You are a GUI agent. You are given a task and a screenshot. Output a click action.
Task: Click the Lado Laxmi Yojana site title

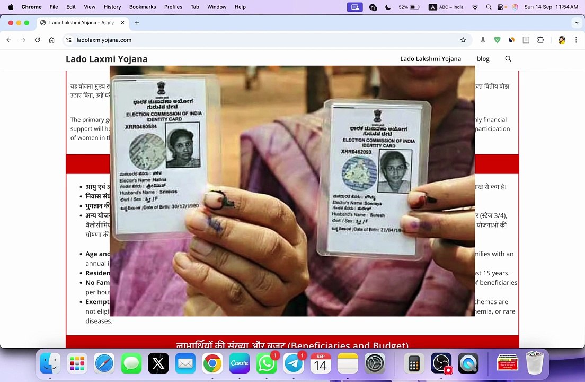pos(107,59)
